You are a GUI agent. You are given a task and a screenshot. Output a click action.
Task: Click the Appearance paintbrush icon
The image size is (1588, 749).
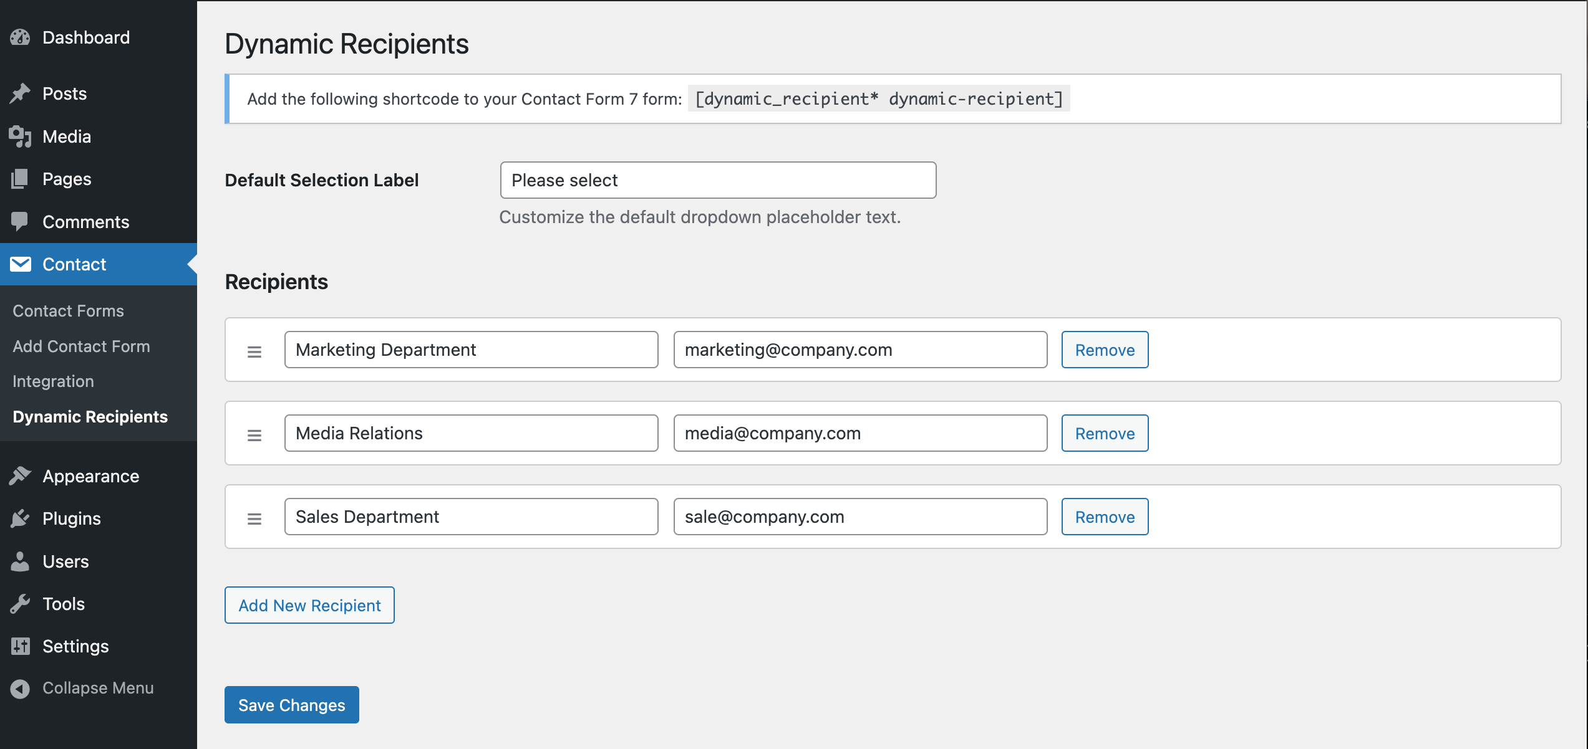[20, 476]
